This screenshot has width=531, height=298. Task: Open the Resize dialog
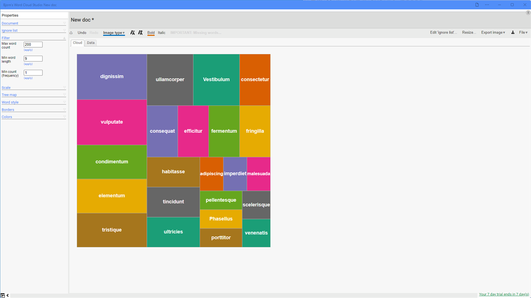[469, 33]
